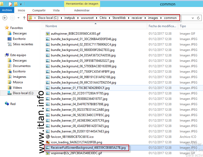This screenshot has height=157, width=203.
Task: Open the recent locations dropdown arrow
Action: point(18,18)
